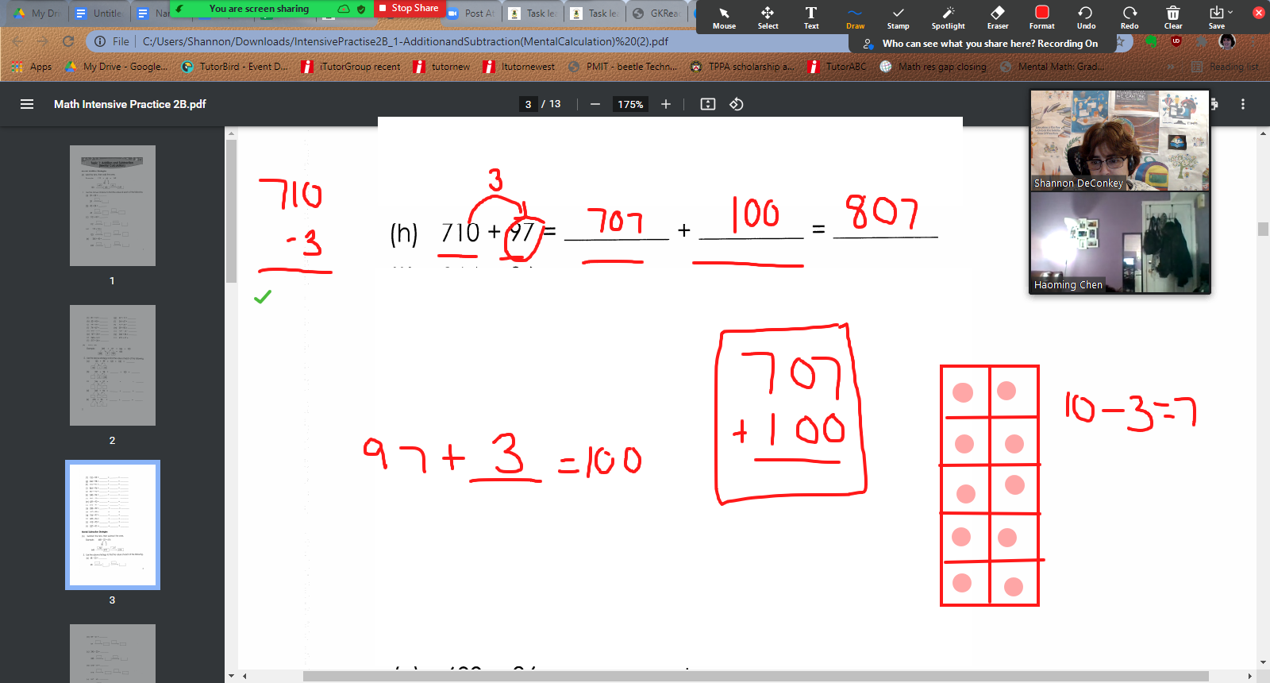Undo the last annotation
Image resolution: width=1270 pixels, height=683 pixels.
coord(1086,17)
